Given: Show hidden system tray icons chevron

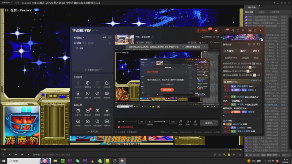Looking at the screenshot, I should pyautogui.click(x=266, y=161).
